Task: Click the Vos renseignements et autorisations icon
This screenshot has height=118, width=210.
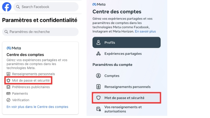Action: point(98,109)
